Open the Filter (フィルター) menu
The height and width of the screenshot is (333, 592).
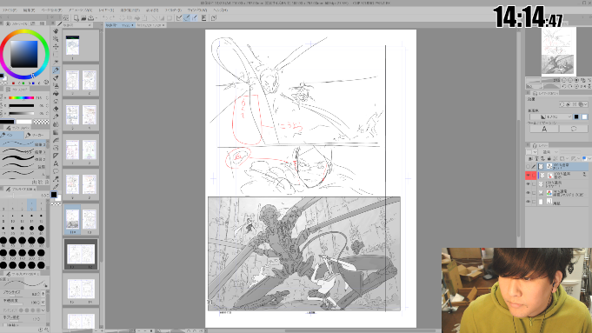click(173, 10)
